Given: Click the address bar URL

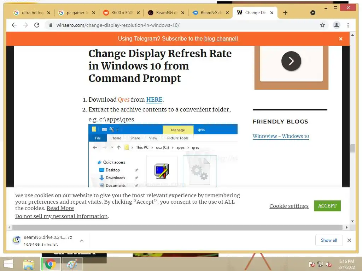Looking at the screenshot, I should pos(118,25).
